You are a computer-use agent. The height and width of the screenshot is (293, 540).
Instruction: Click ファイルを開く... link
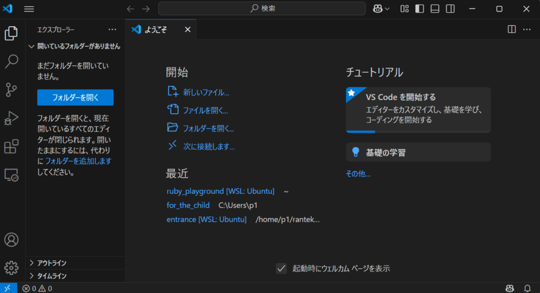click(205, 110)
